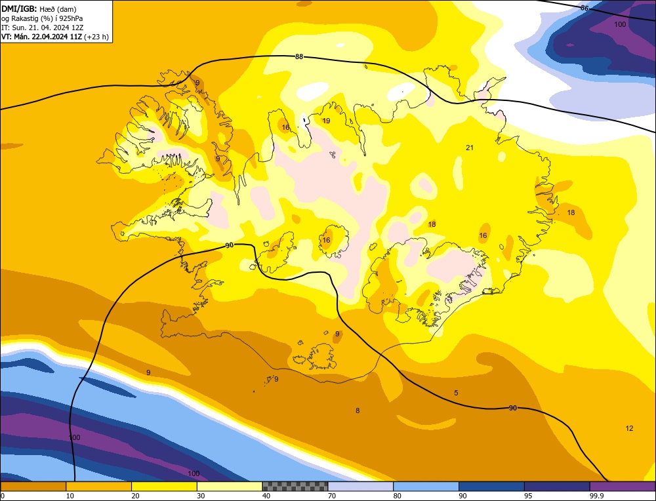Click the '(+23 h)' forecast offset text
Image resolution: width=656 pixels, height=501 pixels.
(96, 37)
